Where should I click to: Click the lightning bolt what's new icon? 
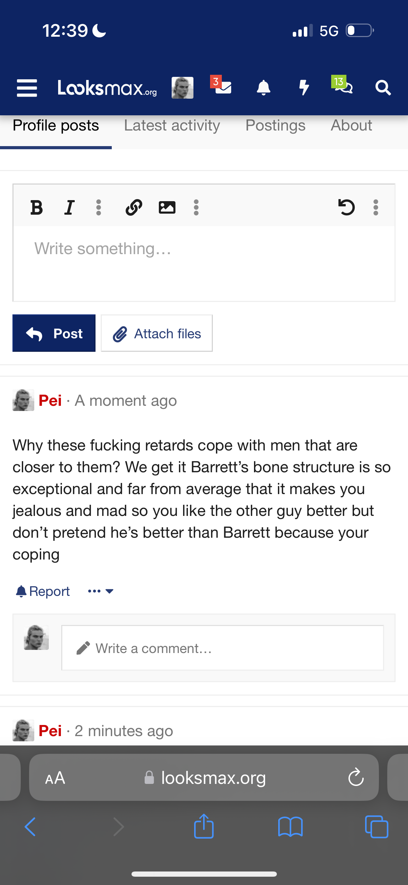click(304, 88)
